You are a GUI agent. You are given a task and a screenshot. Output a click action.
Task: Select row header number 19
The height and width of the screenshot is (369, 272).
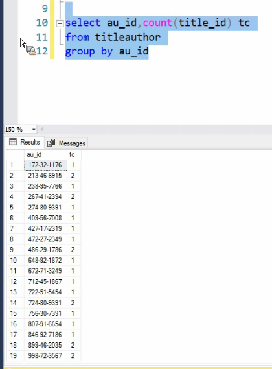pos(16,355)
